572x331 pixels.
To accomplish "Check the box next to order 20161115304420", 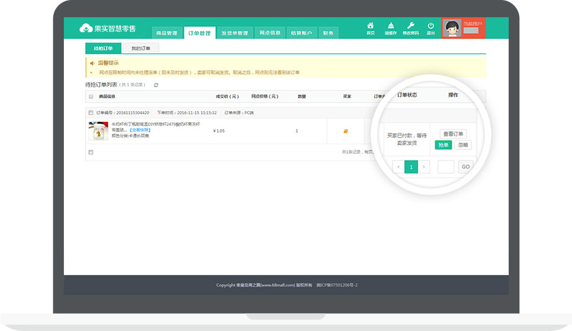I will 91,113.
